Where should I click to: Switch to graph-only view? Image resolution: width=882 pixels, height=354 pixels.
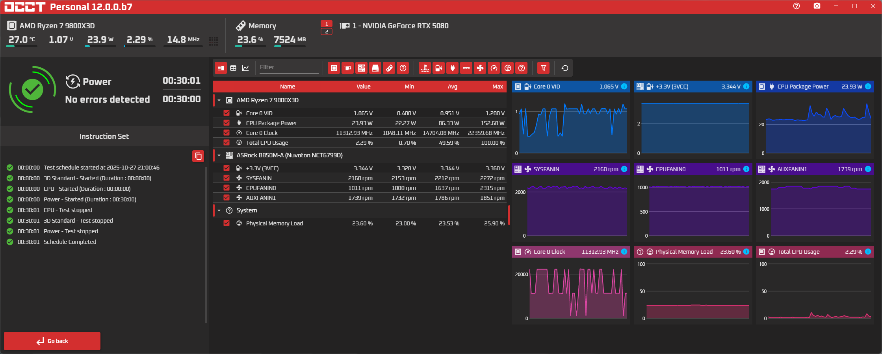point(245,68)
